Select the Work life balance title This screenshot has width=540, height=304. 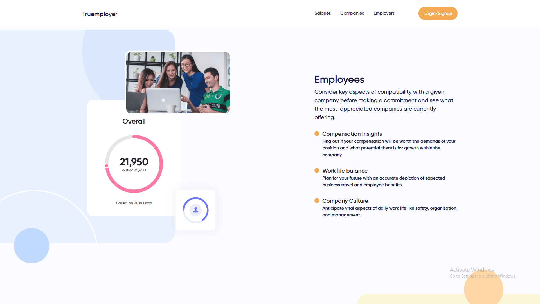[x=345, y=171]
